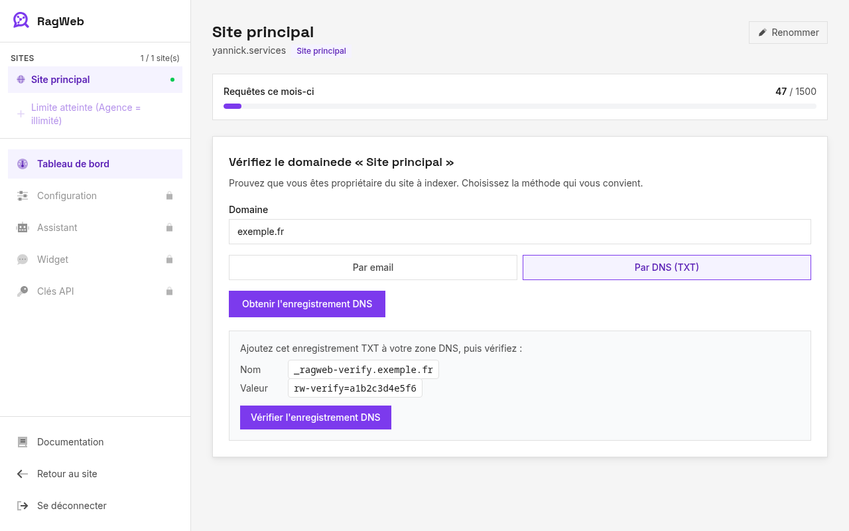The image size is (849, 531).
Task: Click the RagWeb logo icon
Action: click(x=21, y=21)
